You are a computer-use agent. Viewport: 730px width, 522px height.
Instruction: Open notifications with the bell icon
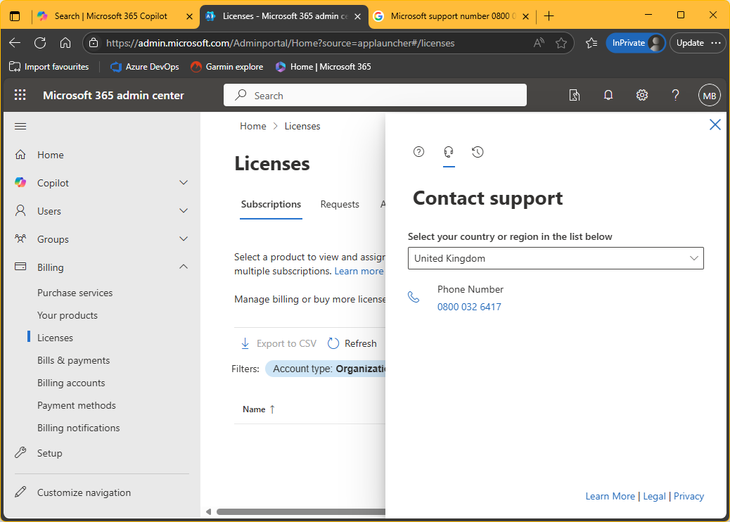click(608, 94)
